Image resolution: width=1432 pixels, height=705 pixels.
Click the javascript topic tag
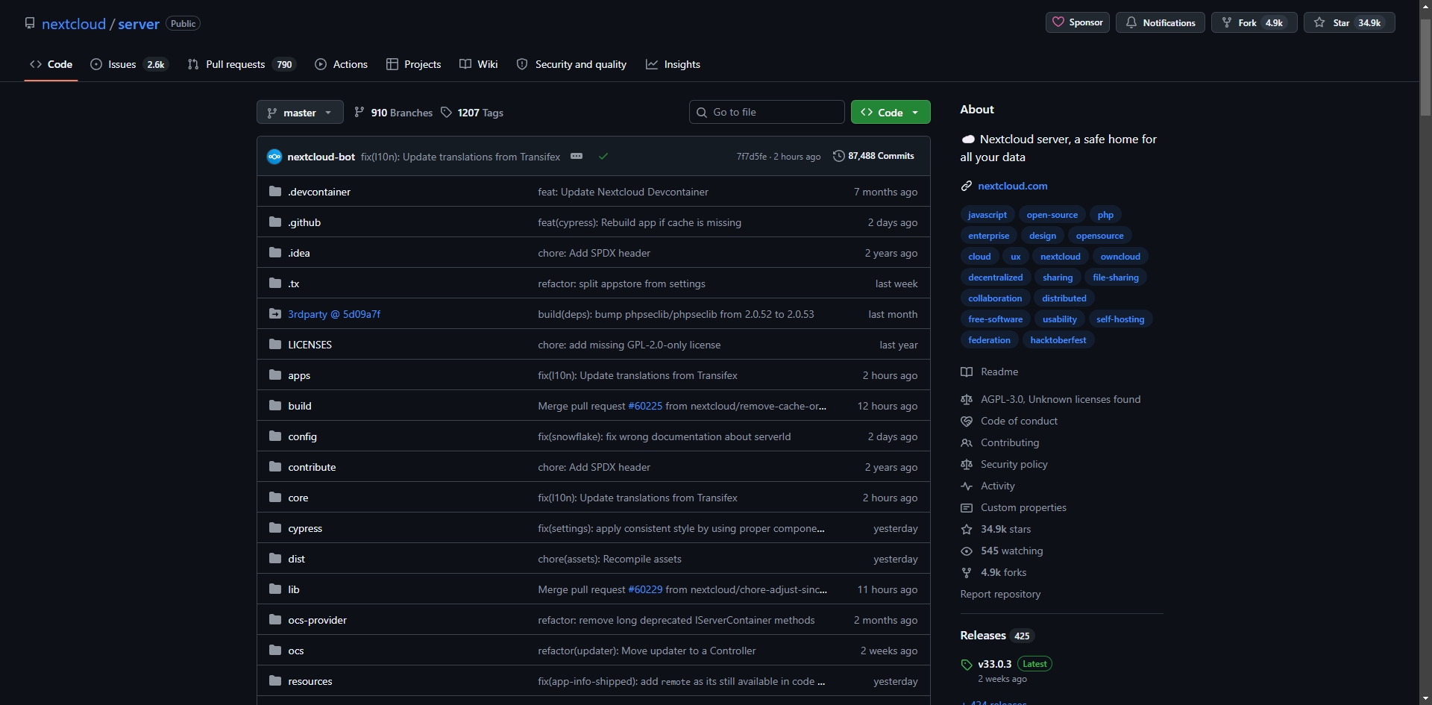click(x=987, y=215)
